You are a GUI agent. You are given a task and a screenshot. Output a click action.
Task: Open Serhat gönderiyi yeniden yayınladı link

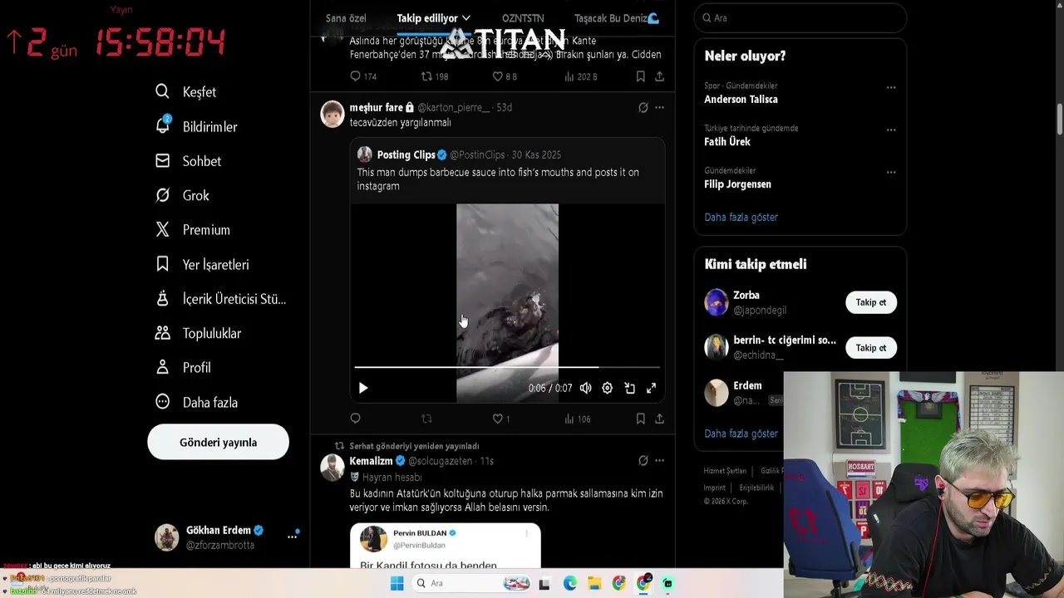(x=414, y=446)
